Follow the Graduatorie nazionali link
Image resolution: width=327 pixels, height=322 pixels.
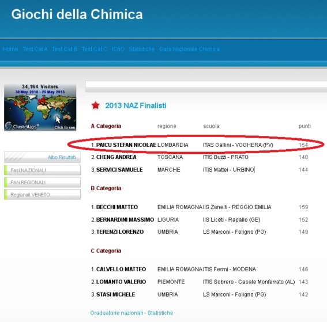pos(116,313)
